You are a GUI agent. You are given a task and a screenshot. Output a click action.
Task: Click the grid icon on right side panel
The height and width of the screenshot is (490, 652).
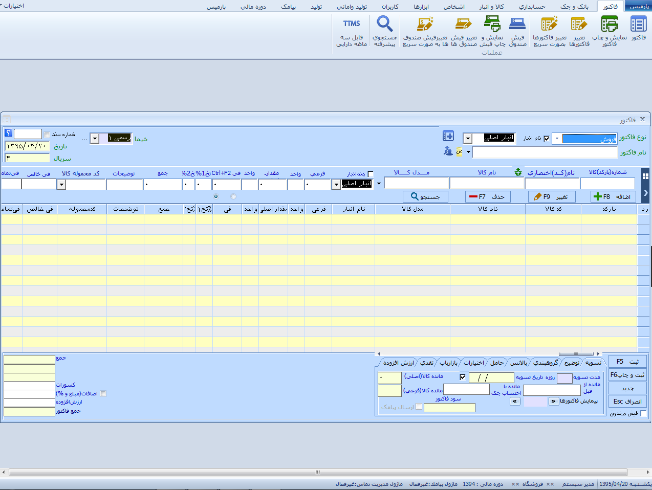(x=645, y=175)
